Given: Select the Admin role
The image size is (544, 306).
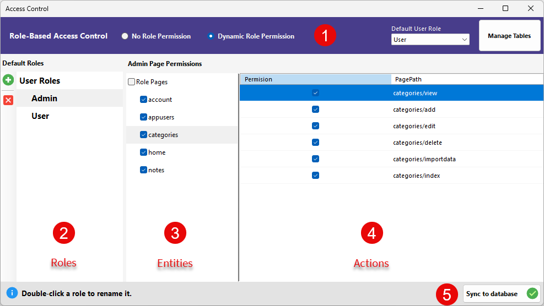Looking at the screenshot, I should coord(69,99).
